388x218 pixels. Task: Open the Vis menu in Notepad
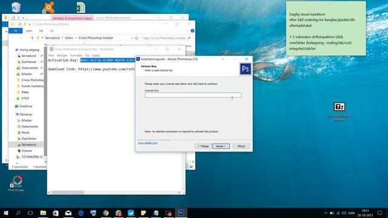87,55
